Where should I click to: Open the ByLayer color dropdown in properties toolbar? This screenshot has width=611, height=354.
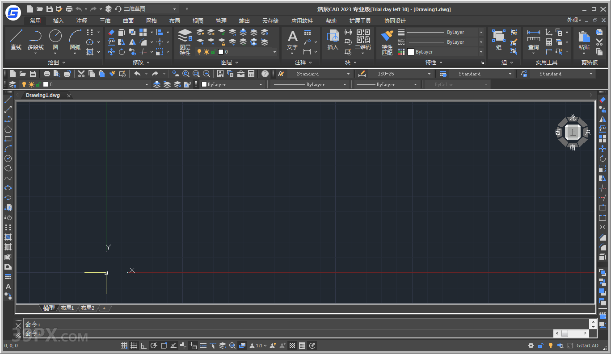[261, 84]
